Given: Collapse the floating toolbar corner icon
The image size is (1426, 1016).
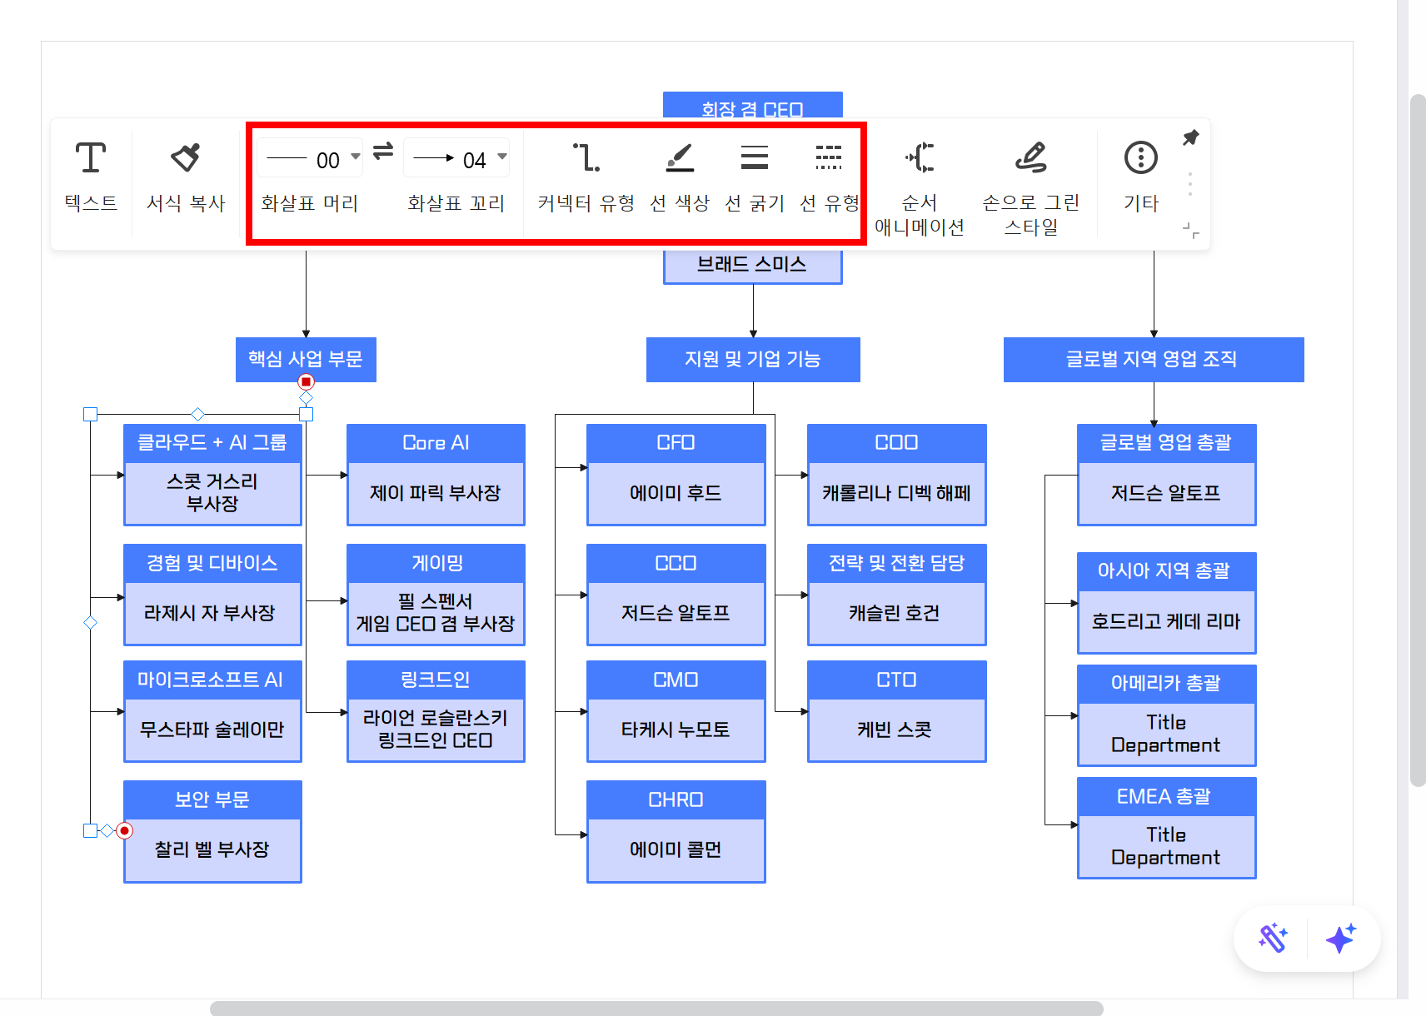Looking at the screenshot, I should click(x=1191, y=231).
